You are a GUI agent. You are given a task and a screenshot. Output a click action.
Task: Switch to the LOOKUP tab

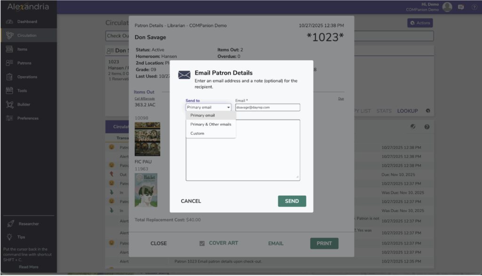pyautogui.click(x=407, y=111)
